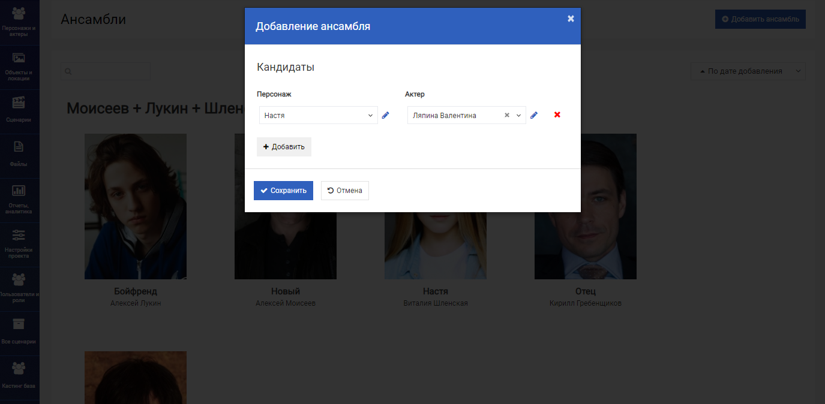This screenshot has width=825, height=404.
Task: Click the Добавить ансамбль button
Action: (x=760, y=19)
